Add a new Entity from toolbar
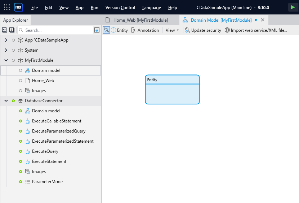The image size is (299, 203). click(120, 30)
